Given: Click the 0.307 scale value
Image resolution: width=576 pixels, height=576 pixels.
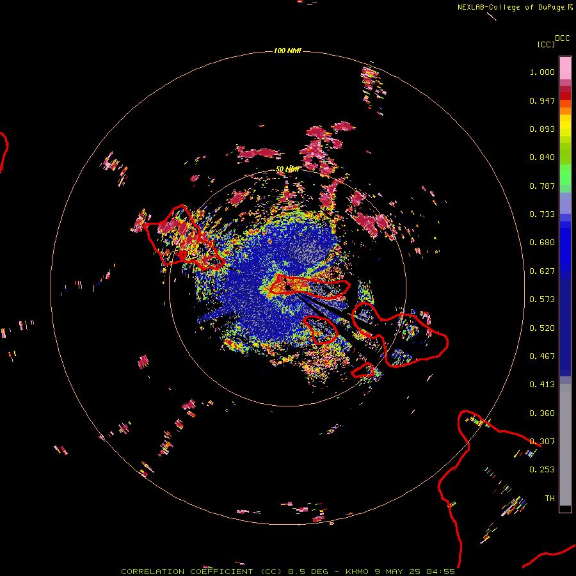Looking at the screenshot, I should (x=542, y=442).
